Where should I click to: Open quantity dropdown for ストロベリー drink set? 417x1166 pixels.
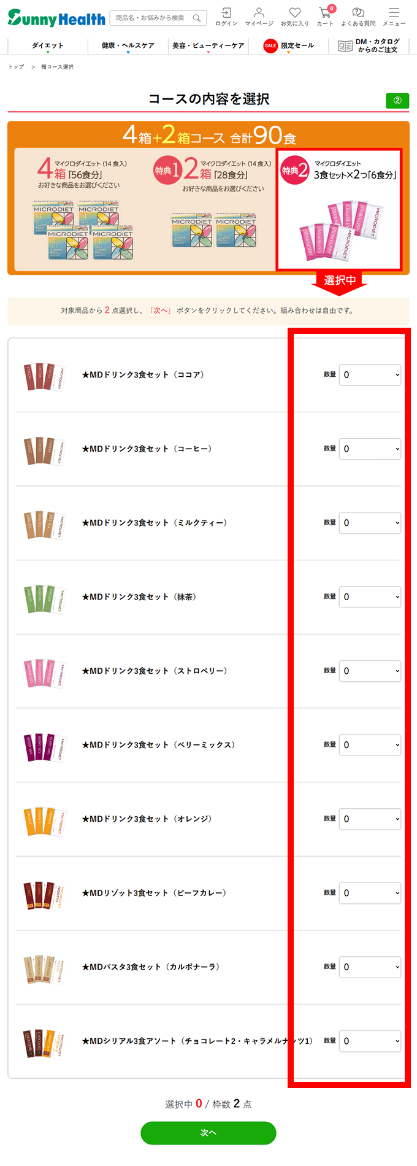point(369,671)
